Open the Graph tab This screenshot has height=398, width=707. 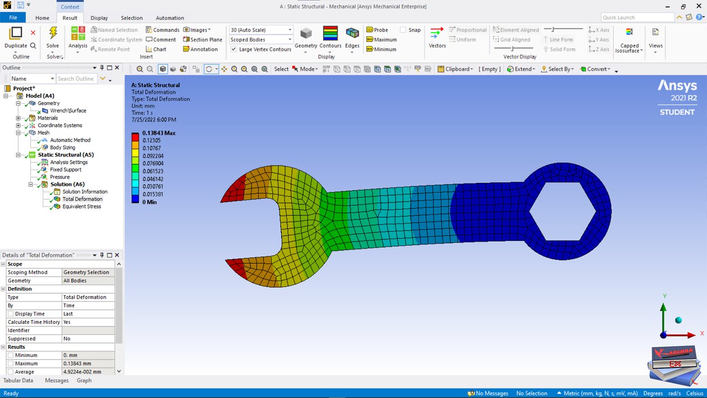[x=84, y=380]
